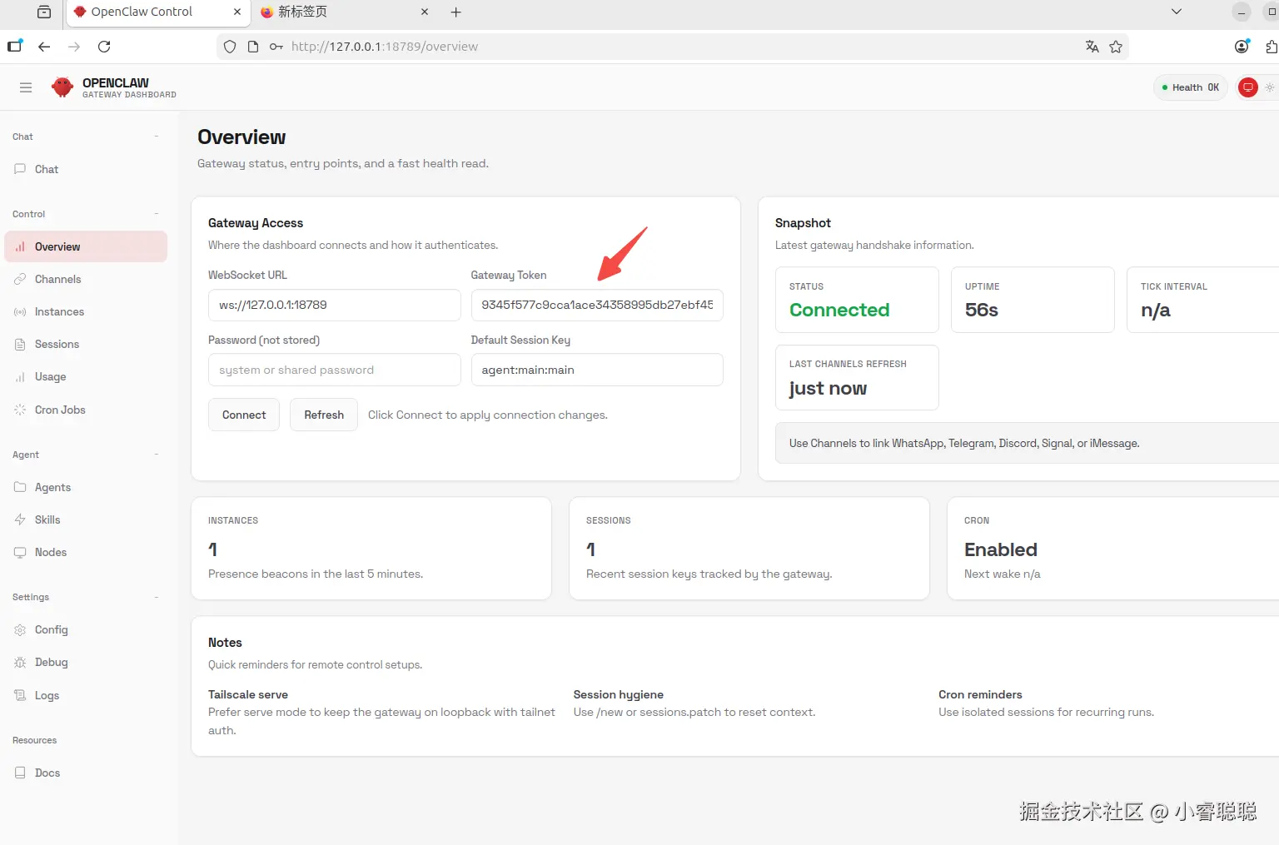Click the Channels link icon
The height and width of the screenshot is (845, 1279).
20,279
